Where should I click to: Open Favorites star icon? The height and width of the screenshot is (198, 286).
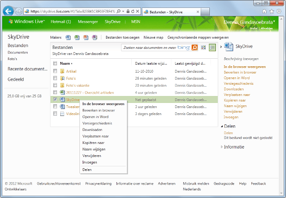click(272, 12)
